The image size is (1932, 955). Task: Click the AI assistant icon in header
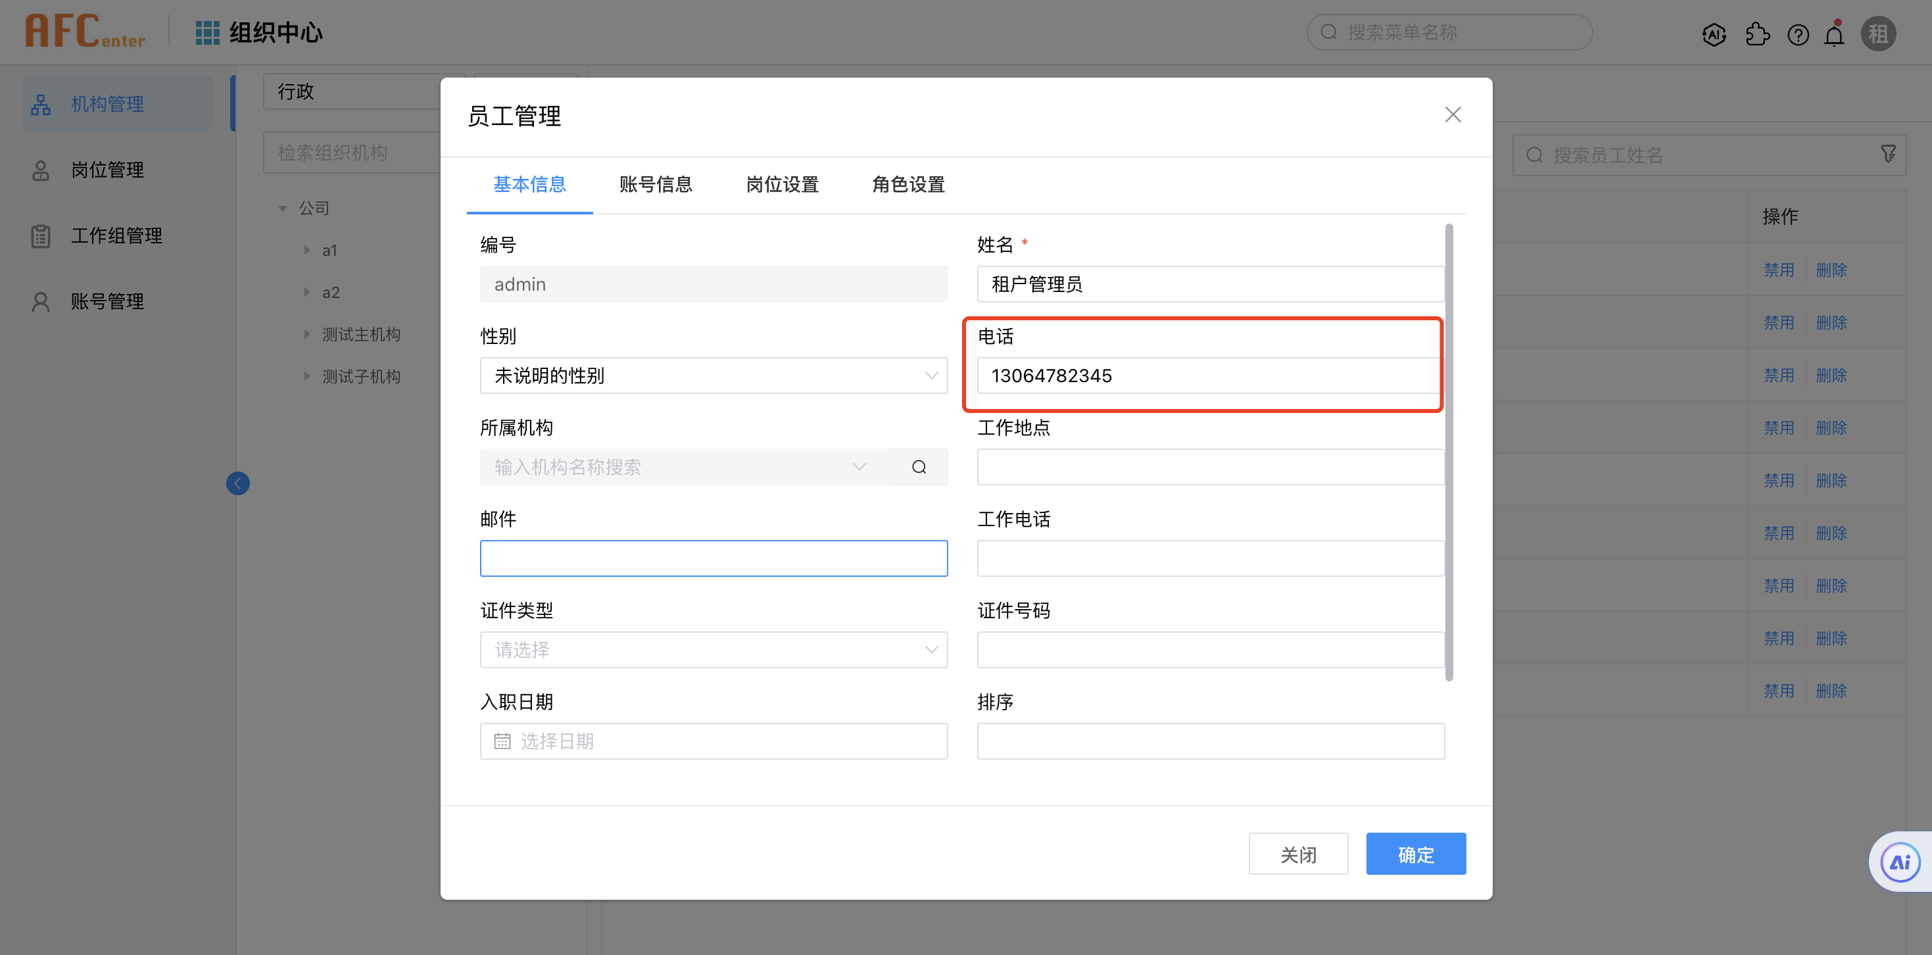1714,34
